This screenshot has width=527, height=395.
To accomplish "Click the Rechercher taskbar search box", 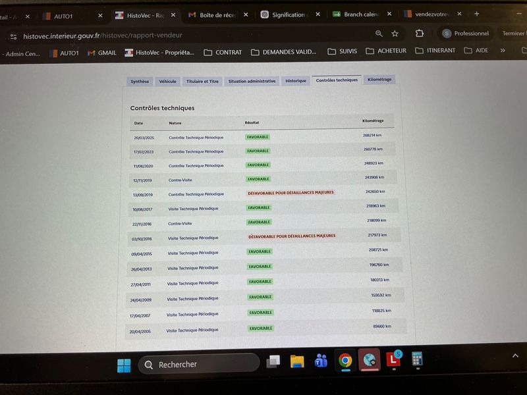I will [x=199, y=364].
